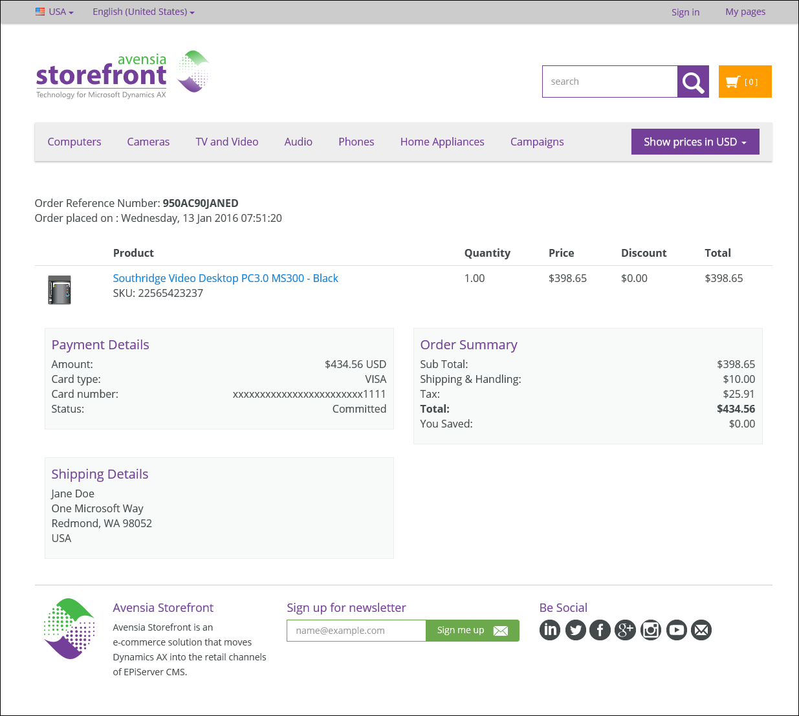799x716 pixels.
Task: Open the English (United States) language dropdown
Action: [144, 12]
